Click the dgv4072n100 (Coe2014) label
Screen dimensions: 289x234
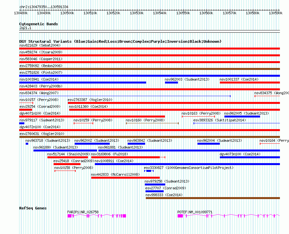[x=40, y=127]
